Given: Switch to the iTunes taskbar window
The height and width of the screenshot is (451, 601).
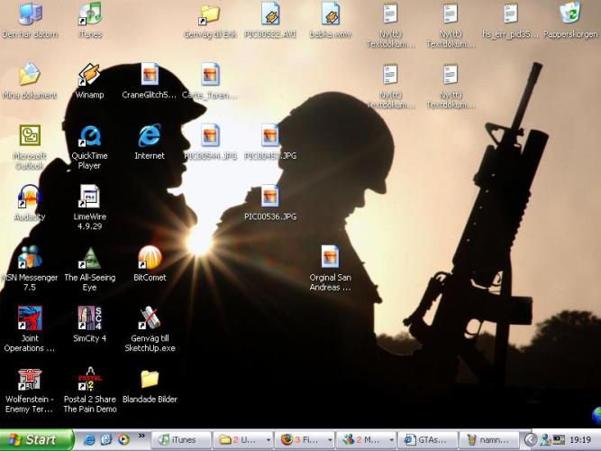Looking at the screenshot, I should point(180,440).
